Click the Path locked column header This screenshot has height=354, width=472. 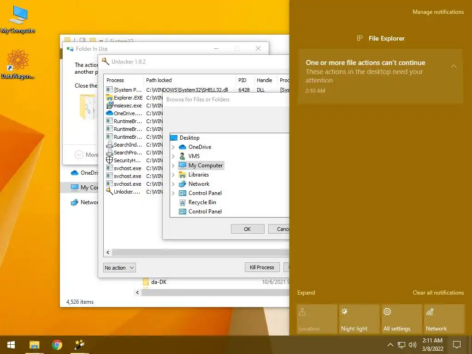pos(189,80)
